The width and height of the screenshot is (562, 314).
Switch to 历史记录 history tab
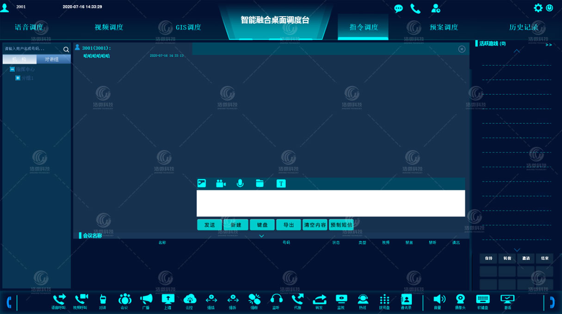coord(523,27)
